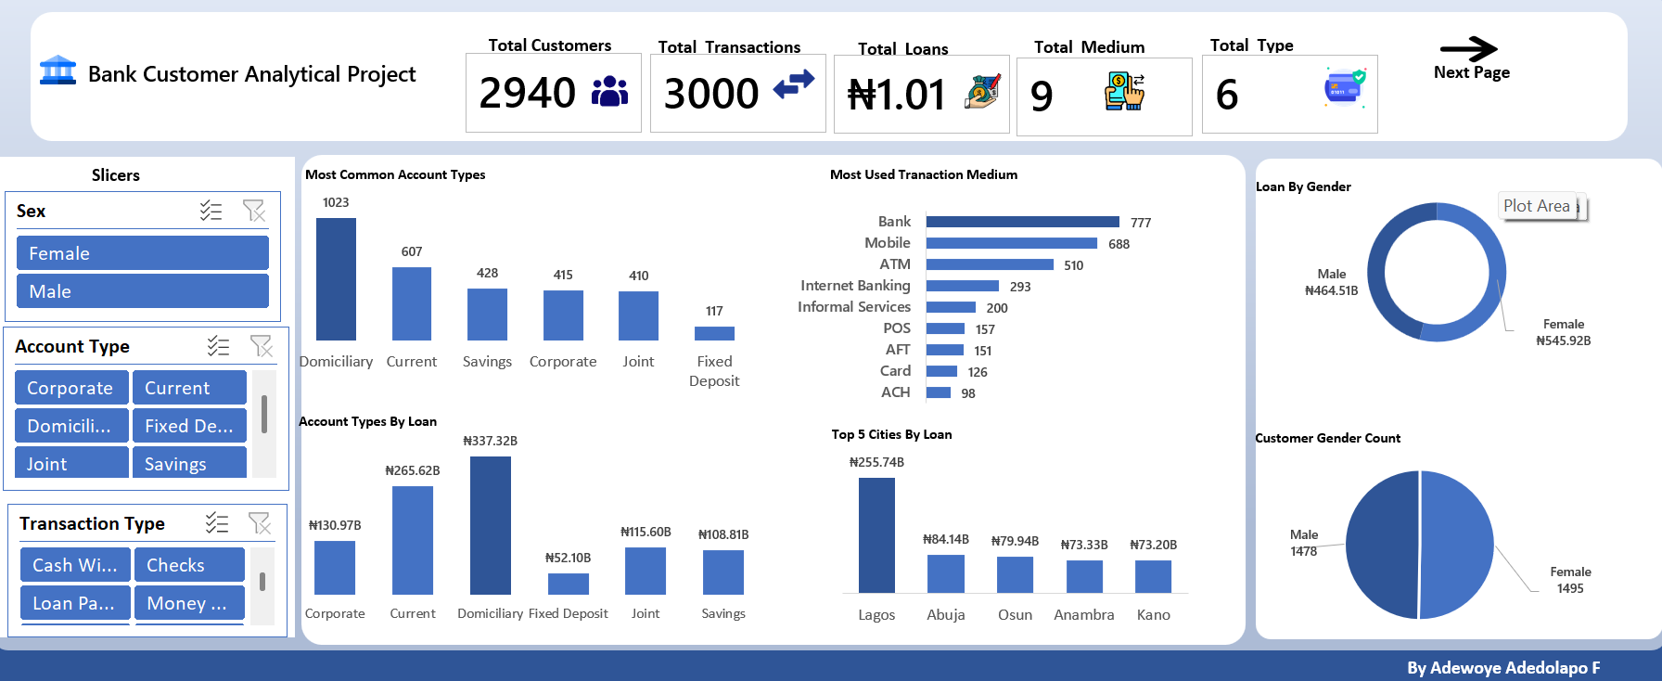Click Female slice of Gender Count pie
1662x681 pixels.
[1458, 545]
